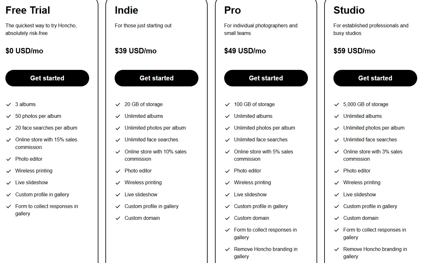Click Free Trial's Wireless printing feature text

point(34,171)
